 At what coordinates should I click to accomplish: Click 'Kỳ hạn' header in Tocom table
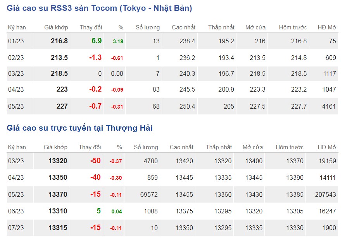[17, 27]
